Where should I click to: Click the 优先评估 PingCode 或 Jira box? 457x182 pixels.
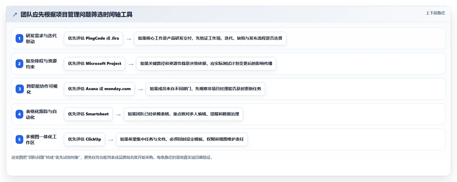pos(93,38)
